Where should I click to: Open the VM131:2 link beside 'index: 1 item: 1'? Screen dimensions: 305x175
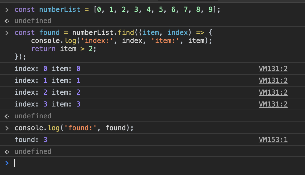point(273,80)
